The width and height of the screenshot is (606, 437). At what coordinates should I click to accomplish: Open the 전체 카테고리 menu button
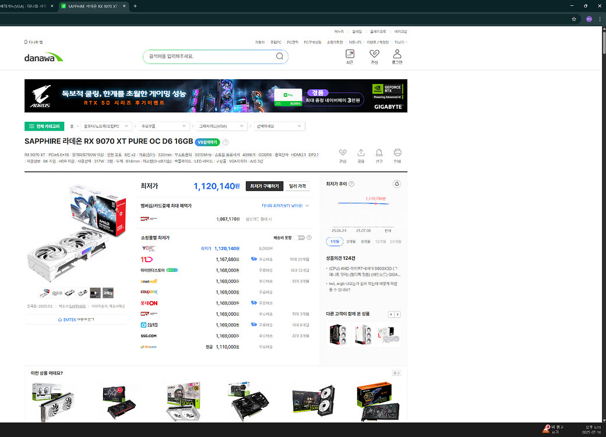tap(44, 126)
